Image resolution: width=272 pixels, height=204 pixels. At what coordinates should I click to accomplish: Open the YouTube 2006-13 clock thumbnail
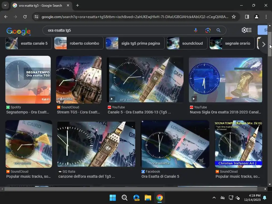[145, 80]
